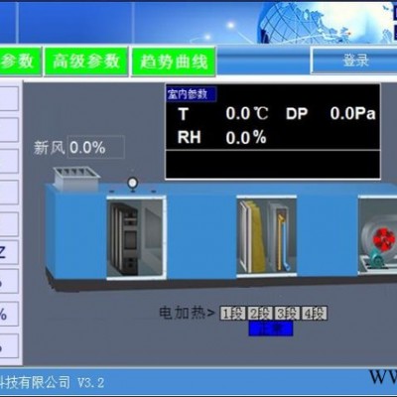
Task: Click the 登录 login button
Action: click(x=355, y=61)
